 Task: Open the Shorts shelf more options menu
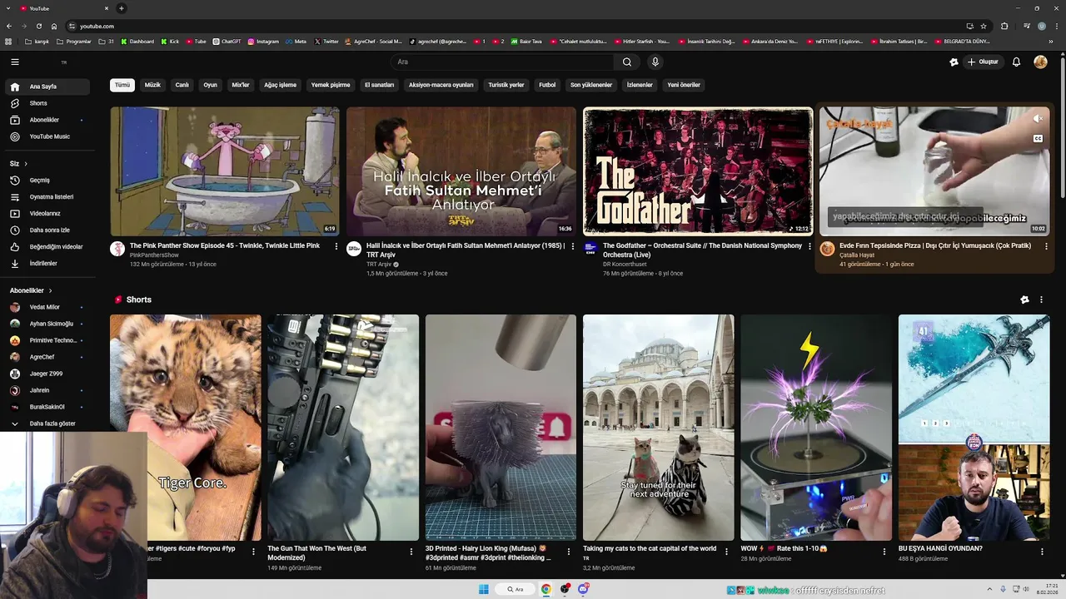point(1041,299)
